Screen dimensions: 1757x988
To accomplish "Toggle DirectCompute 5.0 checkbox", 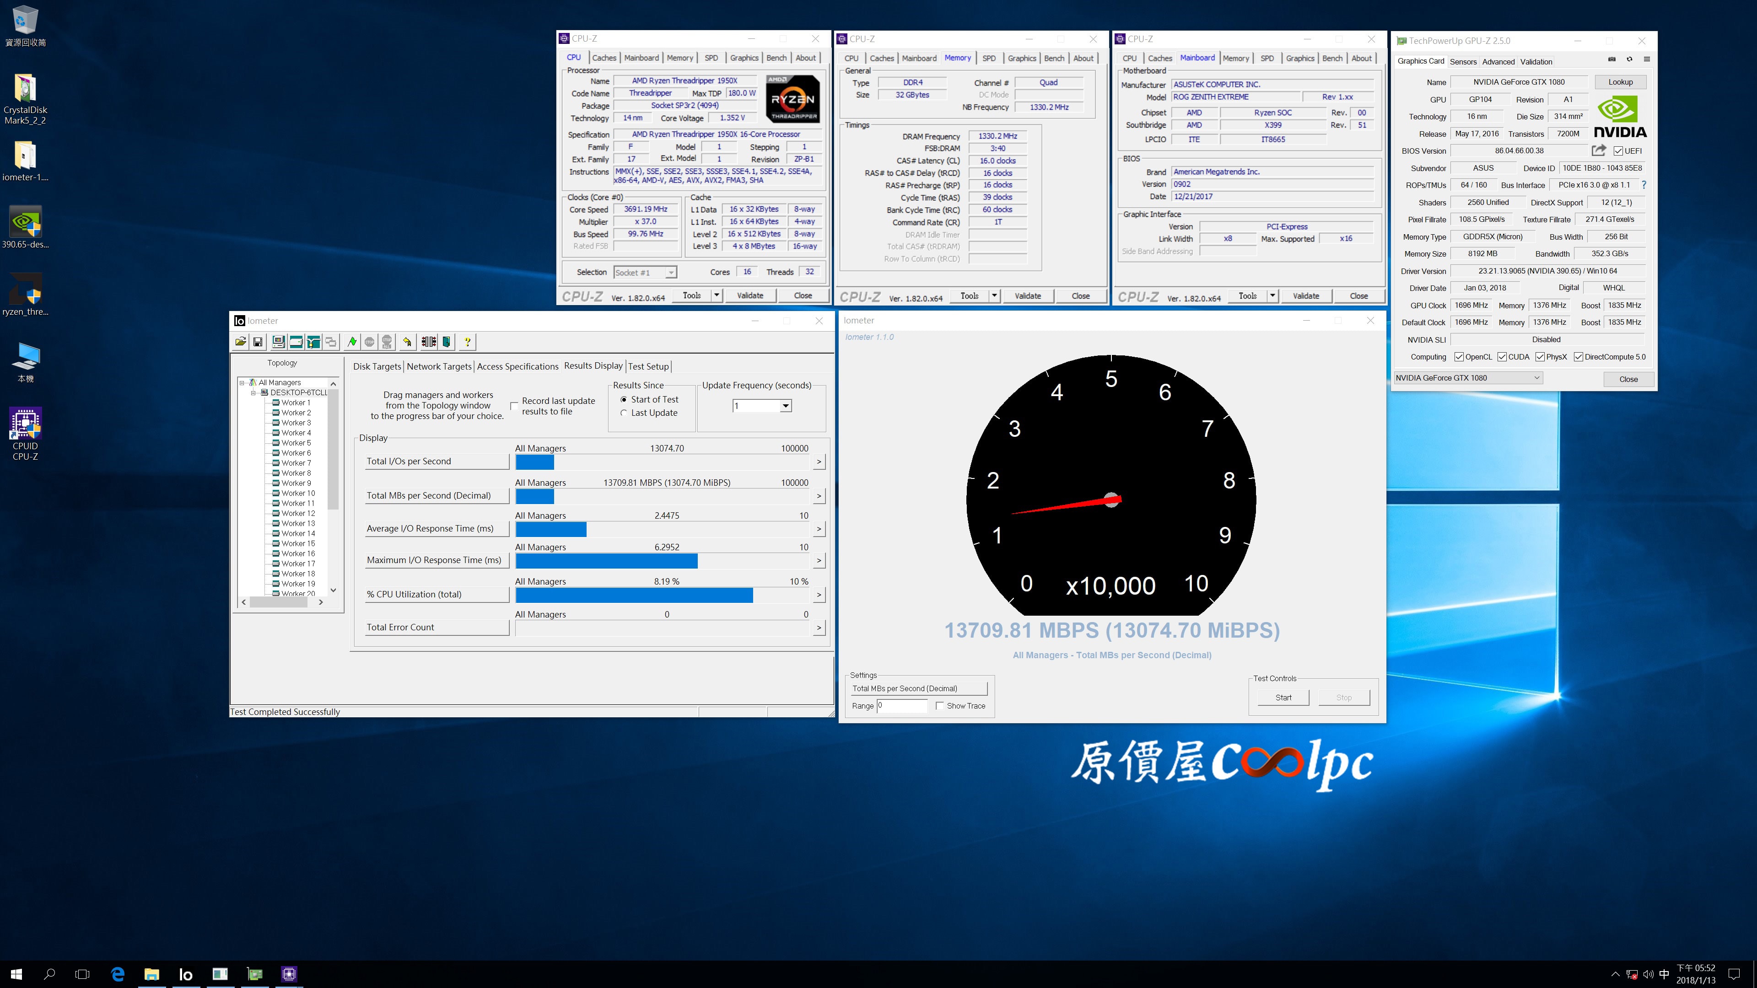I will pyautogui.click(x=1578, y=357).
